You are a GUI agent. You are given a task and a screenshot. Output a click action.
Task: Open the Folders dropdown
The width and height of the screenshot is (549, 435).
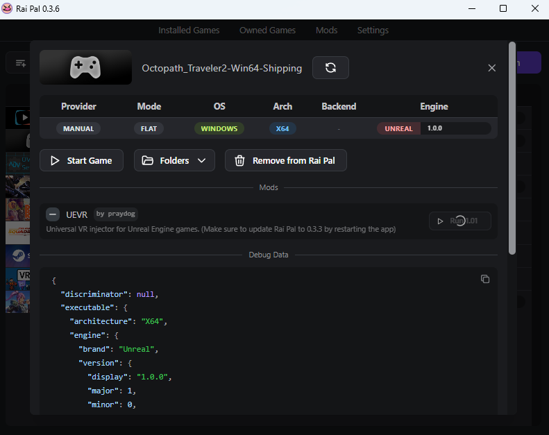click(x=174, y=161)
